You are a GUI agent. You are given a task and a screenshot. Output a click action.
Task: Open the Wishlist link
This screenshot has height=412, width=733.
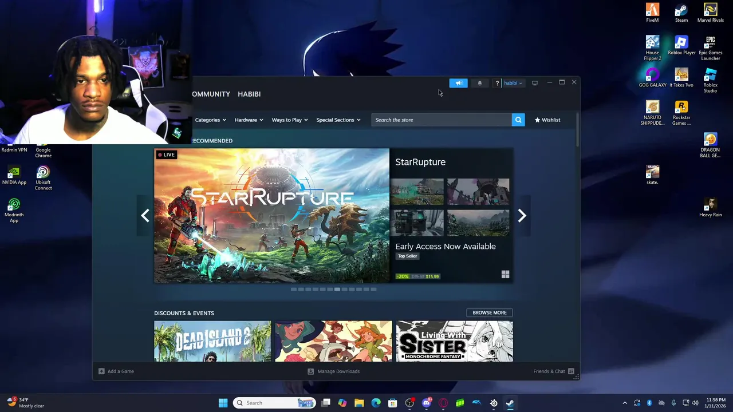click(x=547, y=120)
